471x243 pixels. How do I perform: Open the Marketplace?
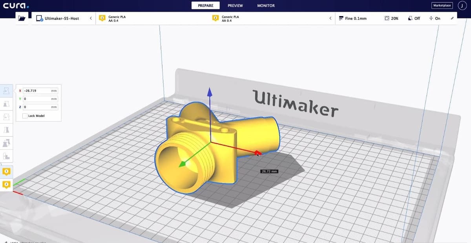pyautogui.click(x=442, y=5)
